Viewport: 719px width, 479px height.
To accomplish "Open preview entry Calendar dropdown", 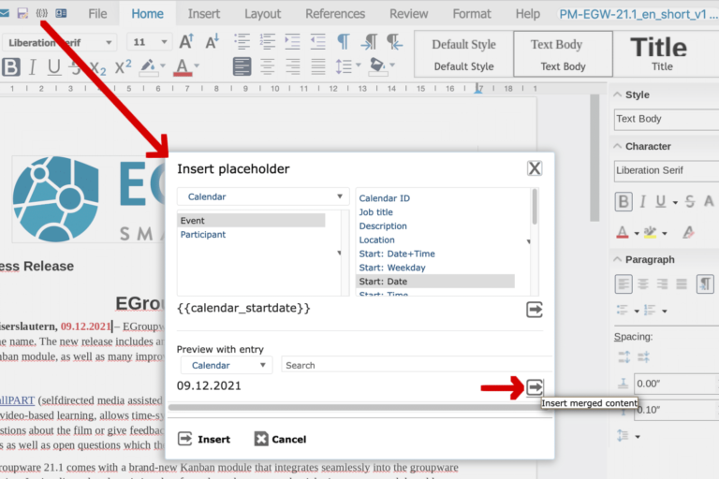I will coord(225,365).
